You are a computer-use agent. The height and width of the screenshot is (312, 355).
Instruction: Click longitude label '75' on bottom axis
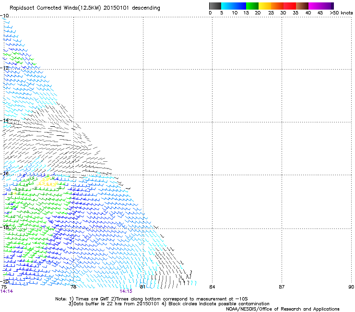[4, 287]
